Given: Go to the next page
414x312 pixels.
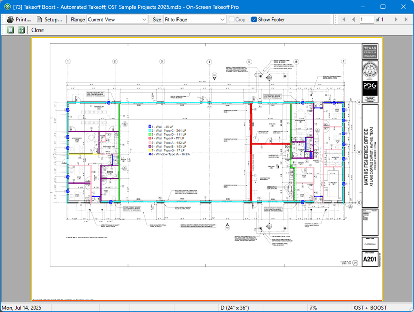Looking at the screenshot, I should pos(396,19).
